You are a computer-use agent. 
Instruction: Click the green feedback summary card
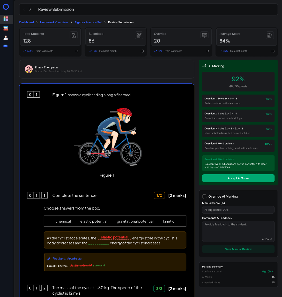click(x=238, y=163)
